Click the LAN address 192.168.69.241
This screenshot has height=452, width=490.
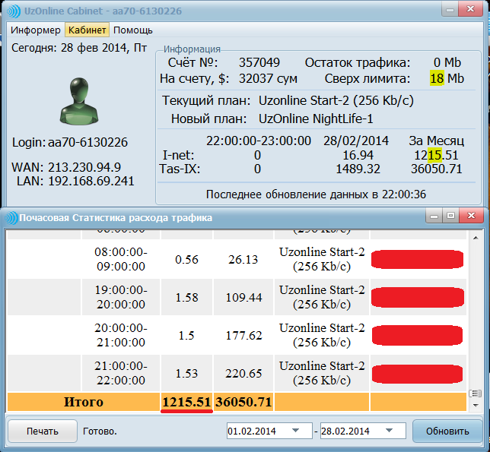(x=91, y=182)
